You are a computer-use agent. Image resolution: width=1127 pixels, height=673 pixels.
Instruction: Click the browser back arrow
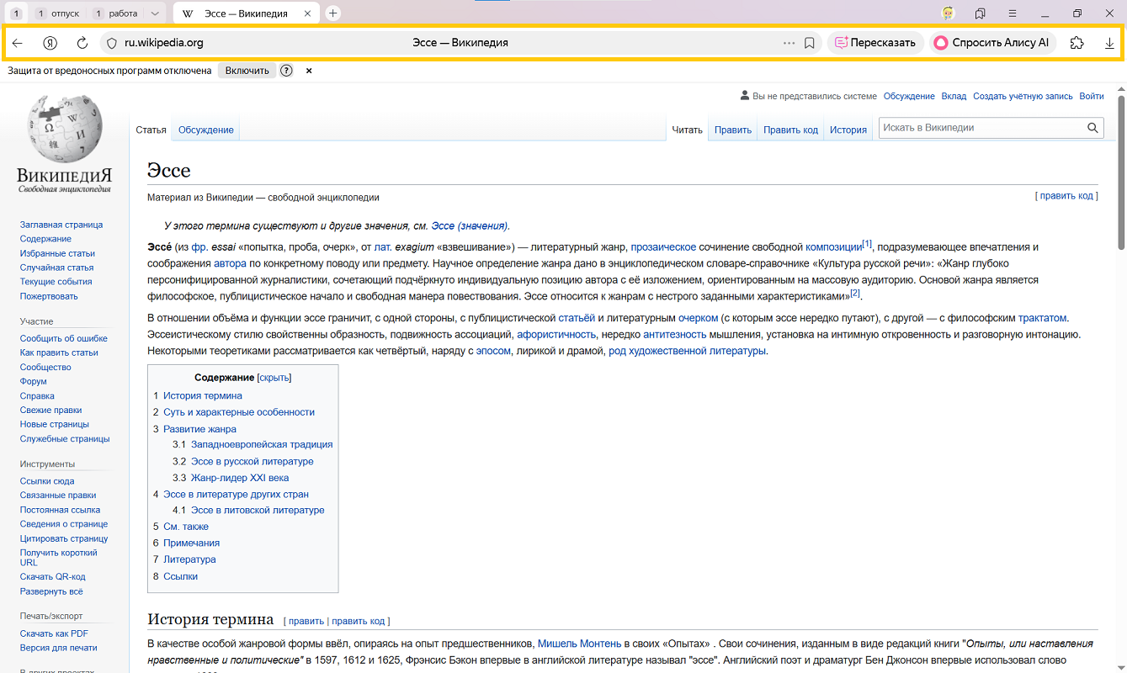coord(18,43)
